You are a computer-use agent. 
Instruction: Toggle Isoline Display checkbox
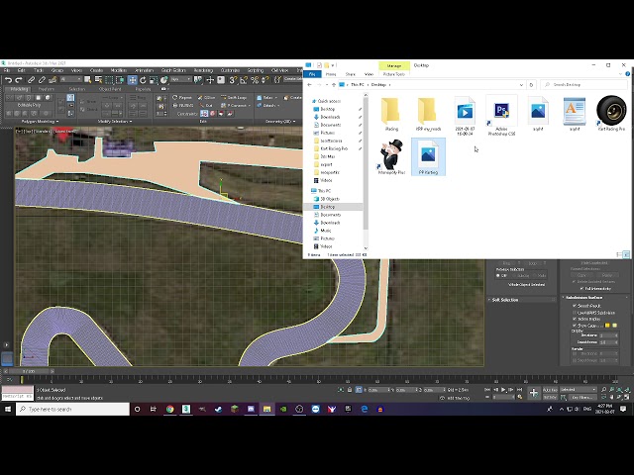click(x=575, y=319)
